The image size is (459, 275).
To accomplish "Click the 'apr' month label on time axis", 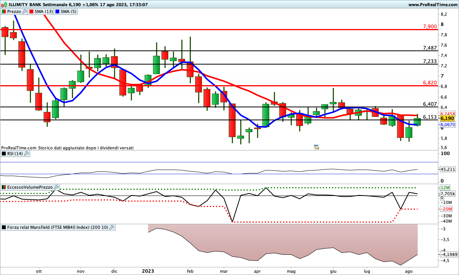I will tap(257, 271).
